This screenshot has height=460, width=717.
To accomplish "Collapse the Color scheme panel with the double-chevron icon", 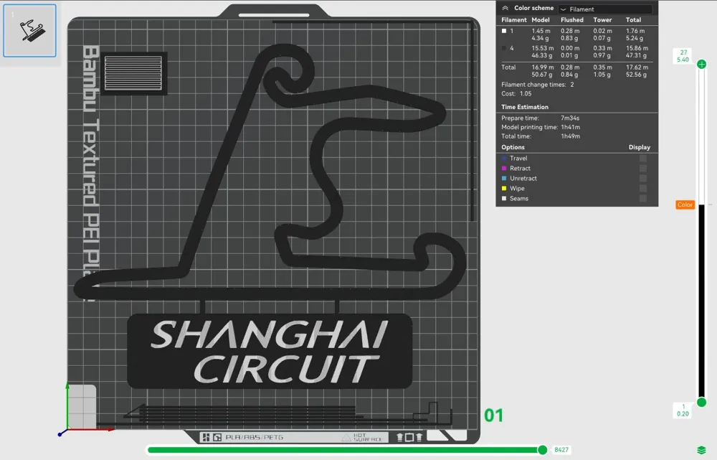I will [505, 8].
